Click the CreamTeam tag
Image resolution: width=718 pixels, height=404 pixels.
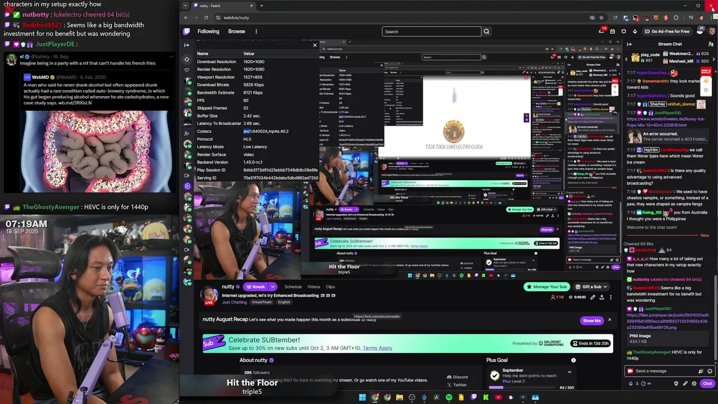(261, 302)
